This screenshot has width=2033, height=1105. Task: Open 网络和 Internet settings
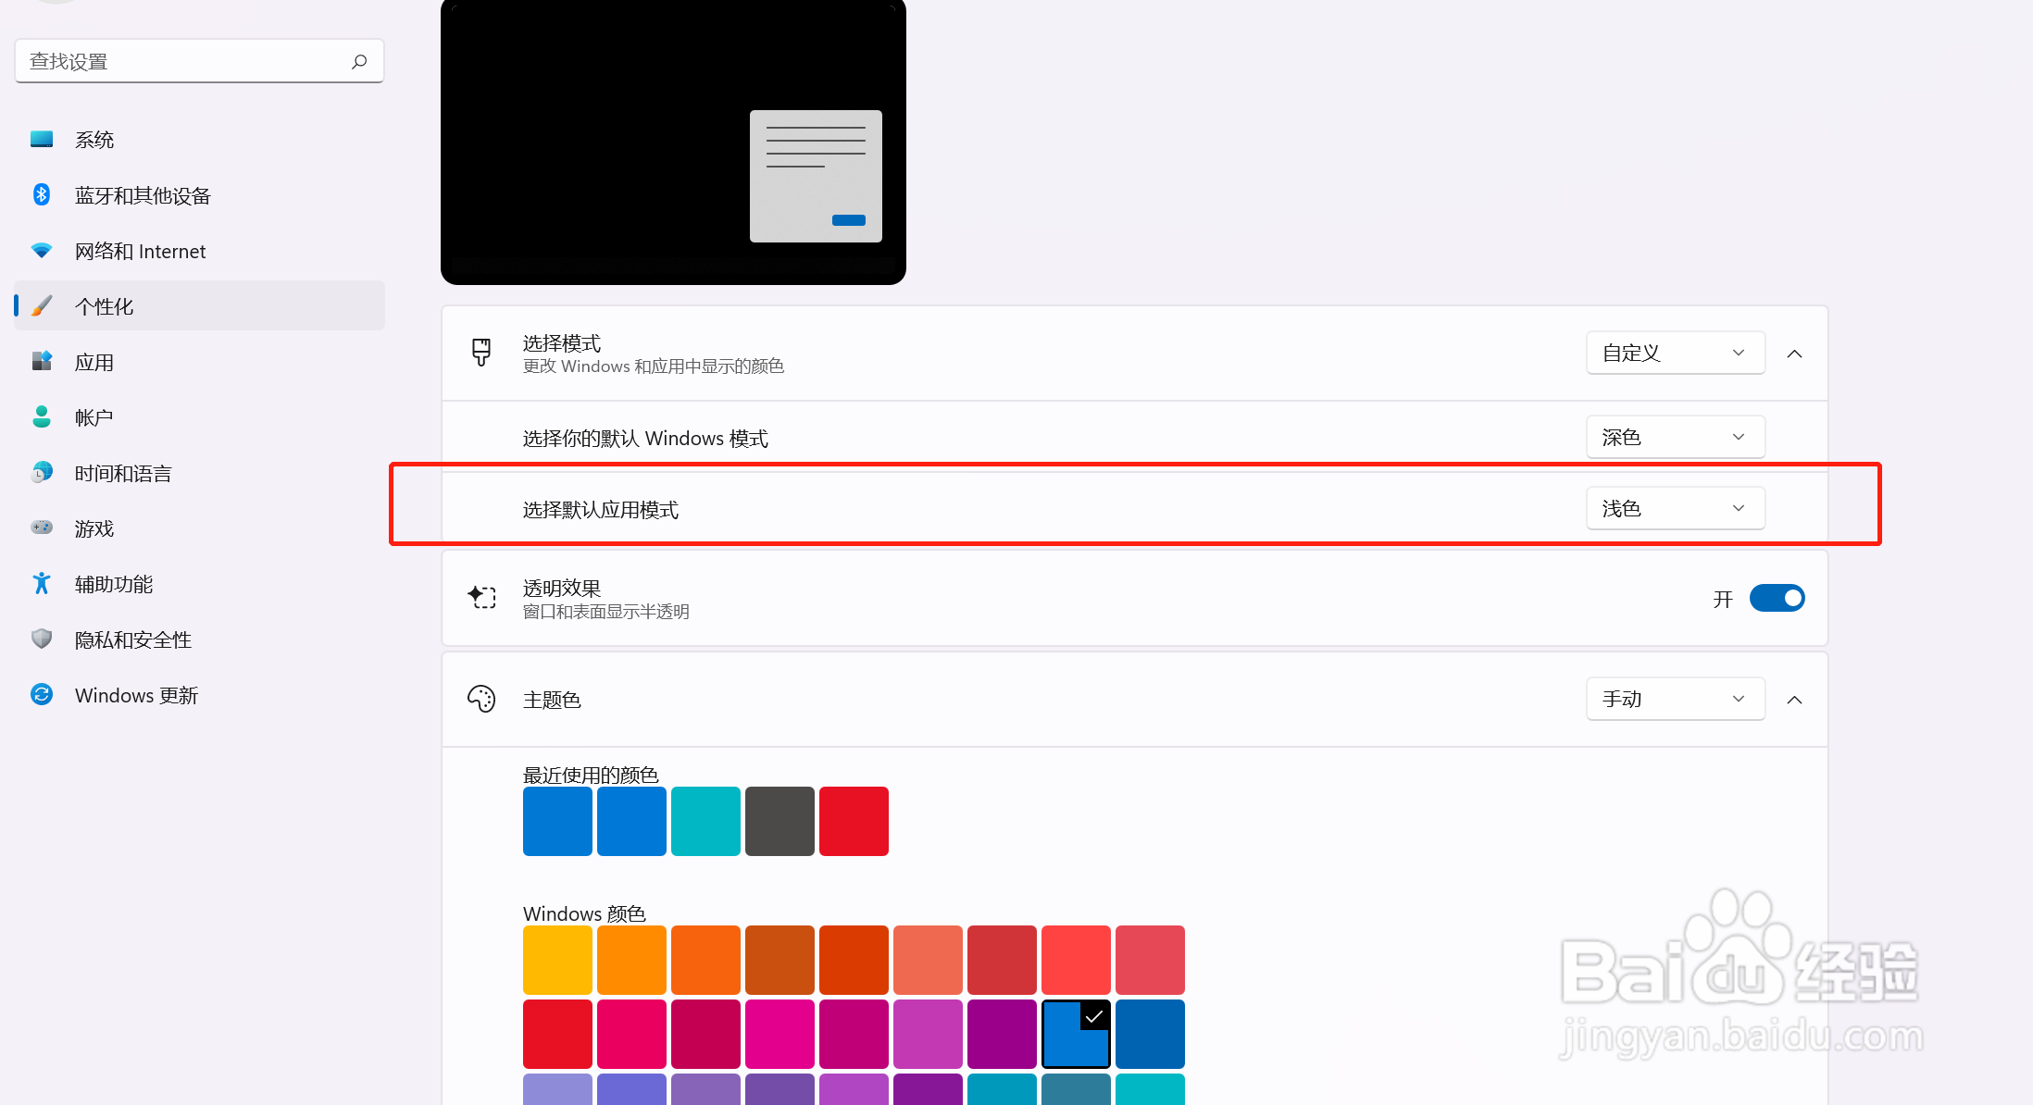pos(140,251)
